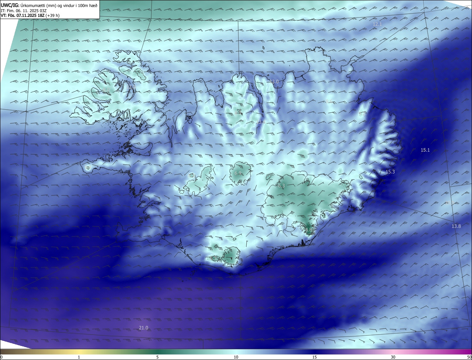Click the colour scale tick label 0
The width and height of the screenshot is (472, 360).
point(1,357)
